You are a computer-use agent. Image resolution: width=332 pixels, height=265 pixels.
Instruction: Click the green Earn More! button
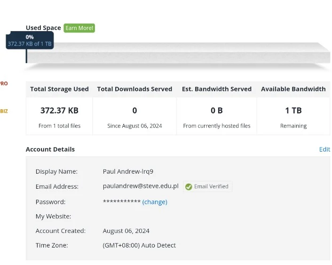click(79, 28)
